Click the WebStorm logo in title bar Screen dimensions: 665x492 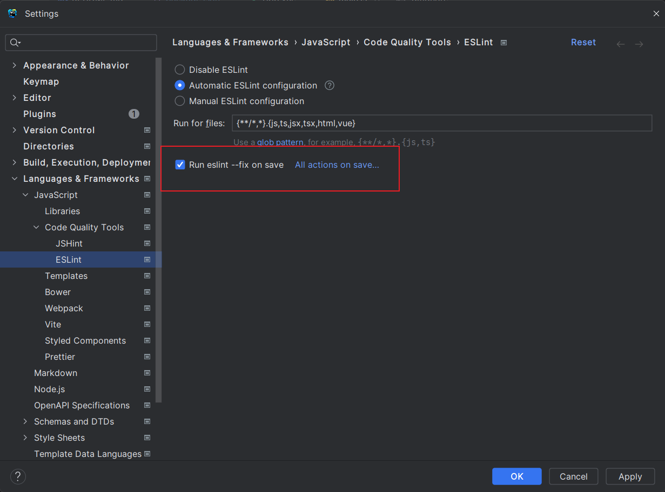13,13
